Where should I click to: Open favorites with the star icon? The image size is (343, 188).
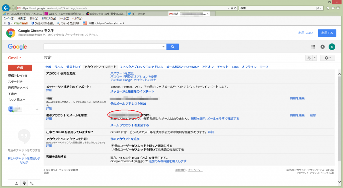click(x=333, y=8)
